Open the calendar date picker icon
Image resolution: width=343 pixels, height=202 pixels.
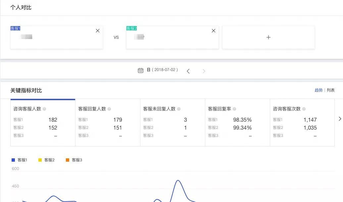[140, 70]
